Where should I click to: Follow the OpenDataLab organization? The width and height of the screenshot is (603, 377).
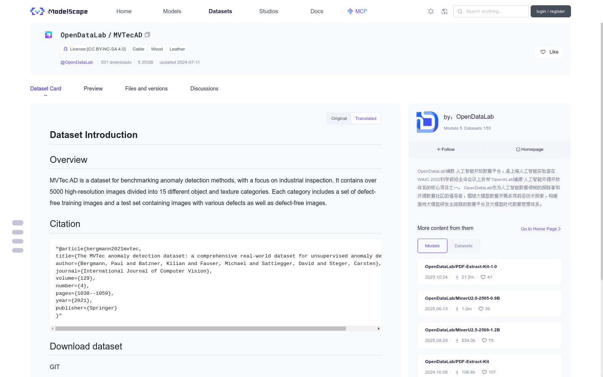click(x=446, y=149)
